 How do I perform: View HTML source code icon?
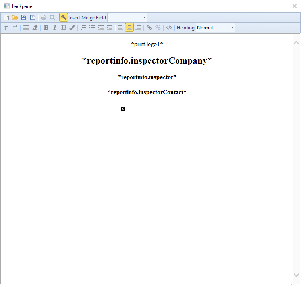[x=169, y=27]
